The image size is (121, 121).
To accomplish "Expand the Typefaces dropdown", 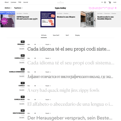I will tap(18, 8).
